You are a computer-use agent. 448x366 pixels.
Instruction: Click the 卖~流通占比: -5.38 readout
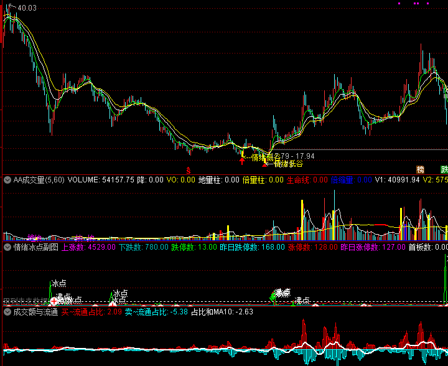pyautogui.click(x=156, y=312)
